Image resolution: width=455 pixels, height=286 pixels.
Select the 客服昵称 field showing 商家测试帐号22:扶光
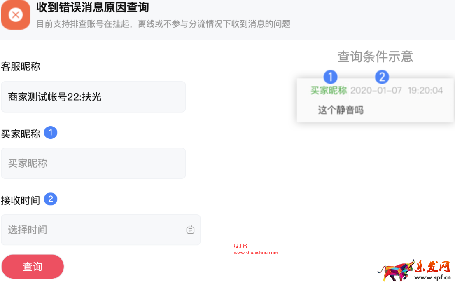click(x=93, y=96)
